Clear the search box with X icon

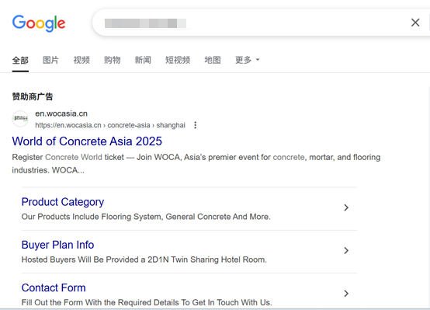click(x=415, y=23)
